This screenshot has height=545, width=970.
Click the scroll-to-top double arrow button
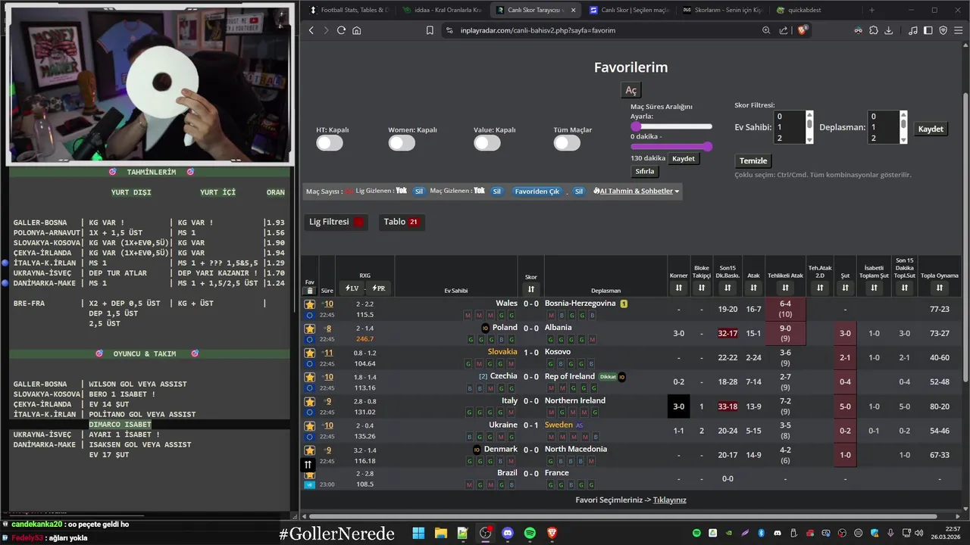point(308,465)
